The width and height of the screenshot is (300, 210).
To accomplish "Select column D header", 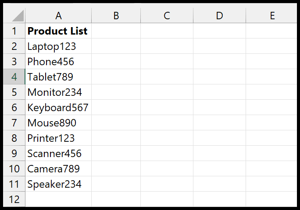I will coord(219,15).
